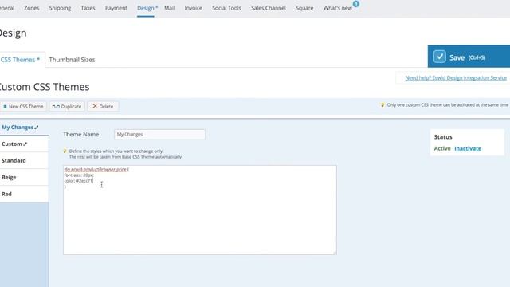This screenshot has width=510, height=287.
Task: Click the 'Active' status text
Action: coord(442,148)
